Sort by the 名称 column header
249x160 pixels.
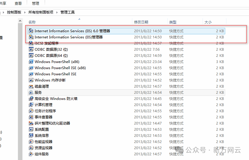coord(32,22)
